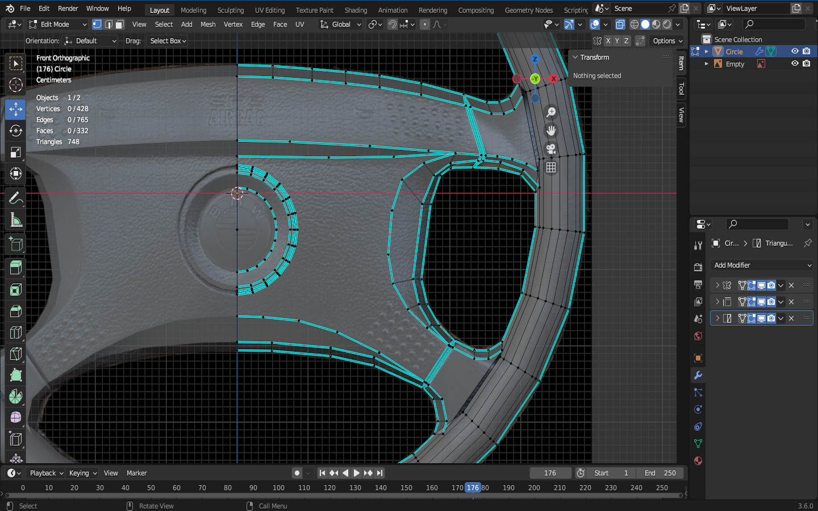Switch to the Sculpting workspace tab

coord(230,10)
